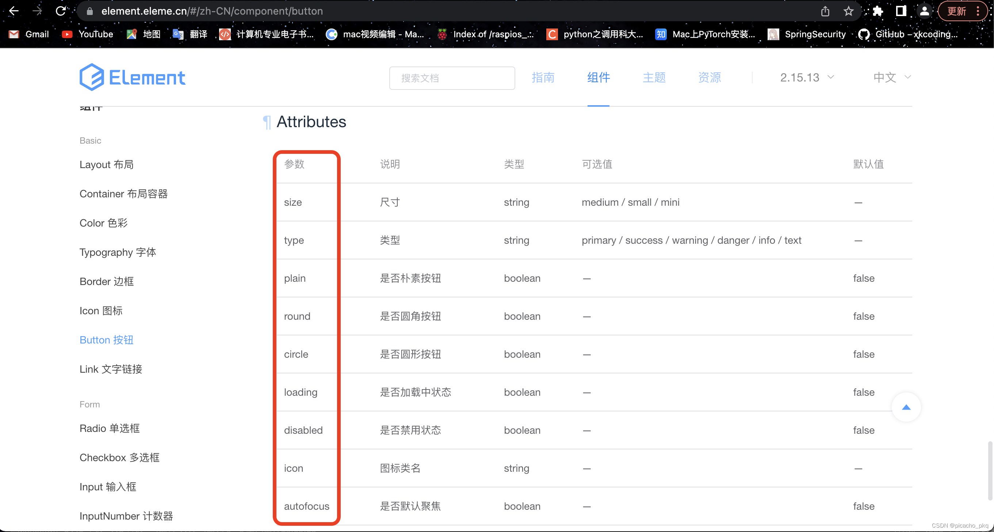Toggle the browser side panel icon

[901, 11]
